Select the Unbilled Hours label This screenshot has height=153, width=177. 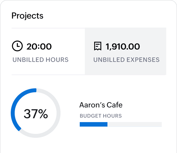point(40,60)
